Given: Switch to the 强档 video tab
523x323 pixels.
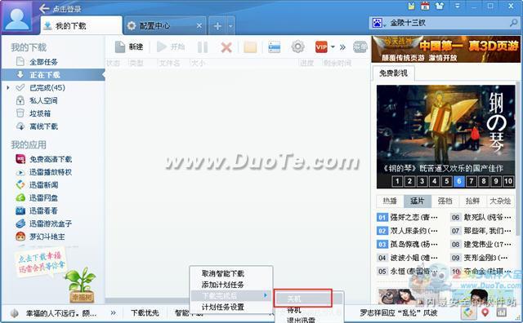Looking at the screenshot, I should 445,201.
